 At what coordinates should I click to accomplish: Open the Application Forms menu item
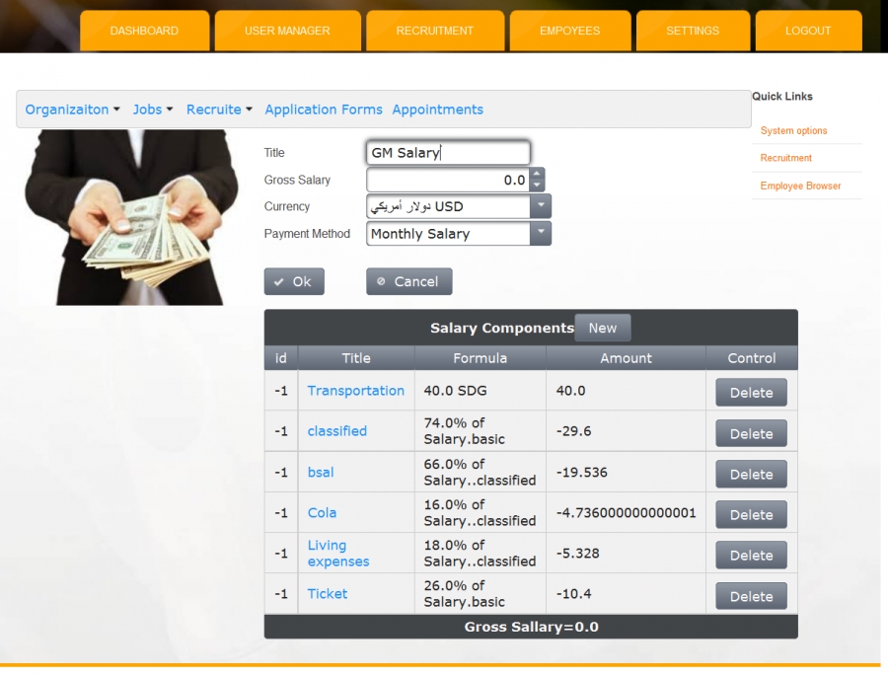[324, 110]
